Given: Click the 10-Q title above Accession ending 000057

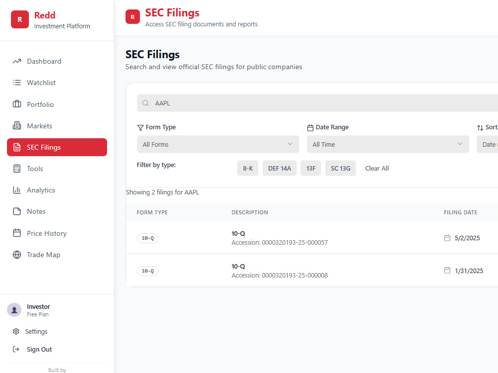Looking at the screenshot, I should click(x=238, y=233).
